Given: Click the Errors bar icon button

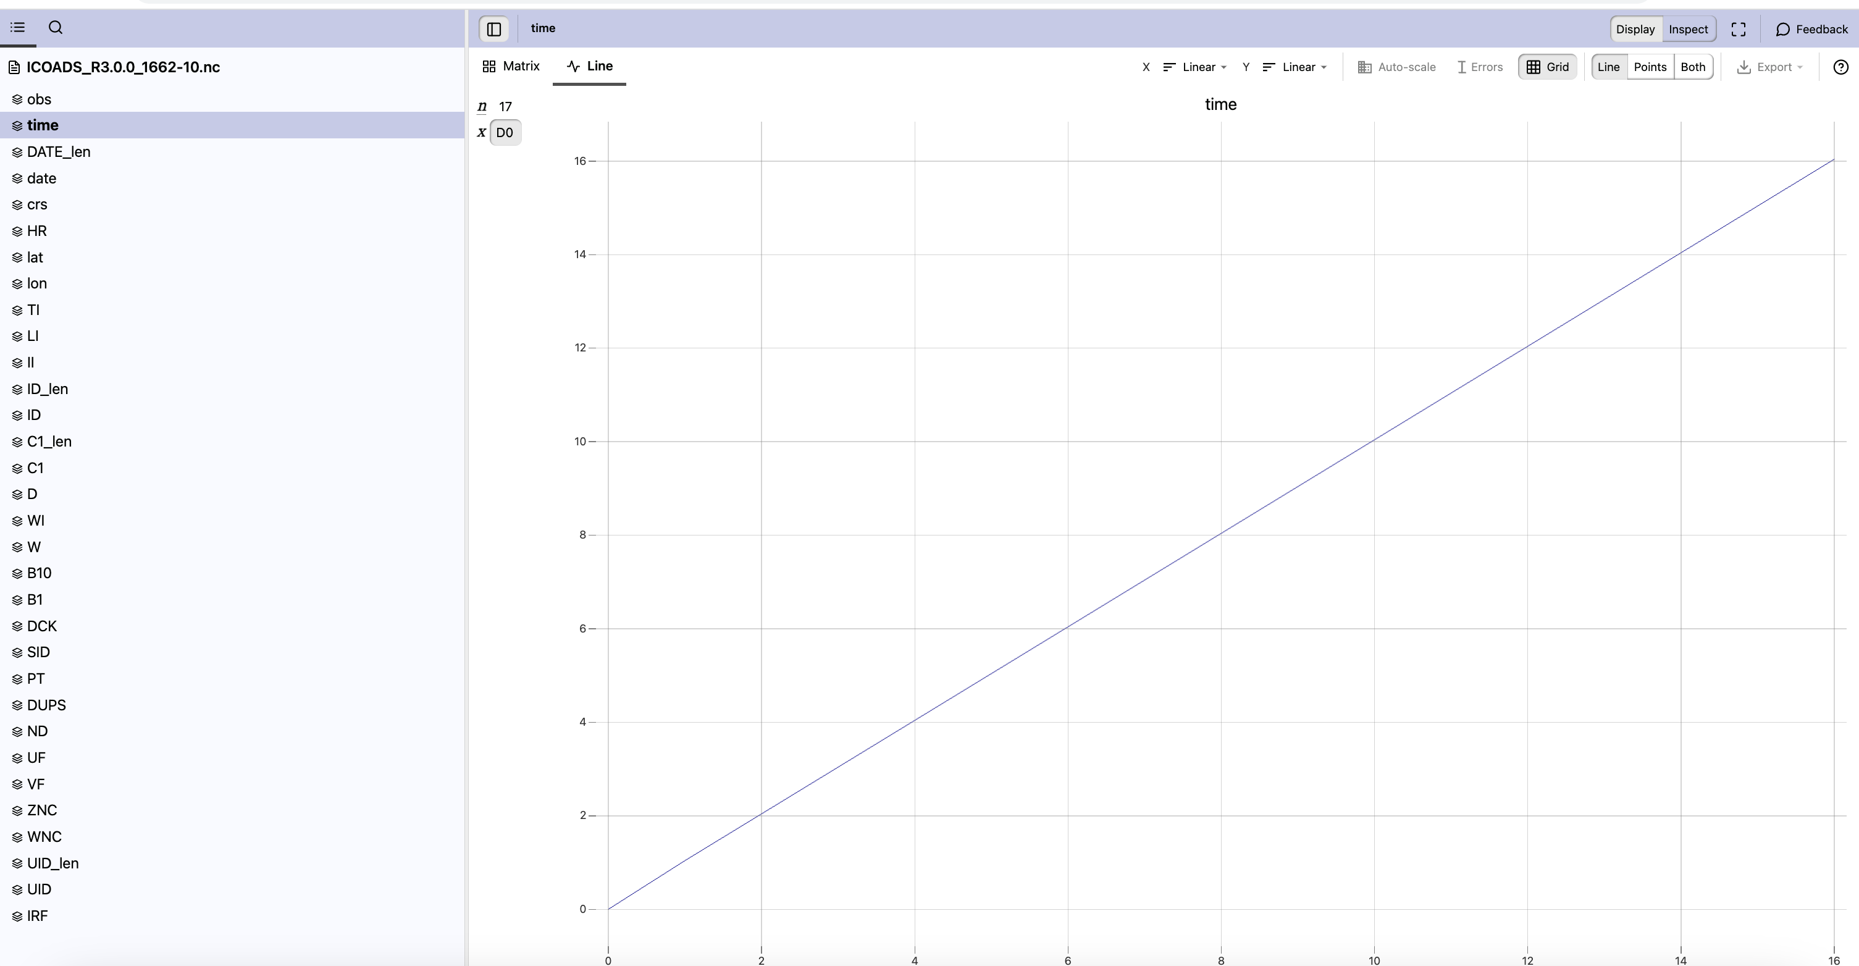Looking at the screenshot, I should click(1479, 67).
